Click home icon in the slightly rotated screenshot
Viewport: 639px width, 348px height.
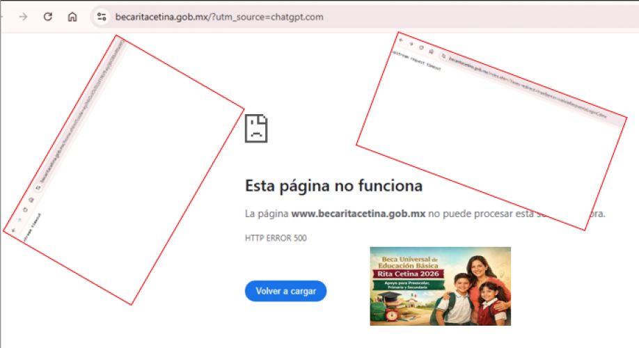click(x=432, y=51)
